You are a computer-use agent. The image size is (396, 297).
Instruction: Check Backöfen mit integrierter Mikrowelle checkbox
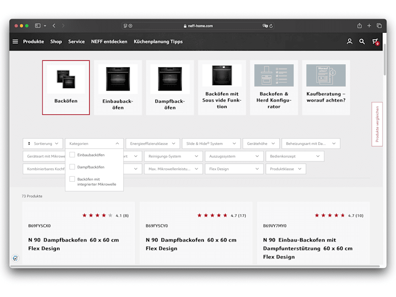pos(72,179)
